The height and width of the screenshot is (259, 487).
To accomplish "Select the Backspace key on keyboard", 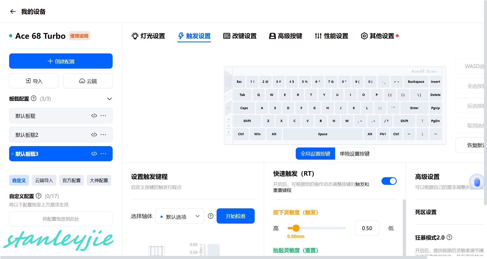I will tap(416, 82).
